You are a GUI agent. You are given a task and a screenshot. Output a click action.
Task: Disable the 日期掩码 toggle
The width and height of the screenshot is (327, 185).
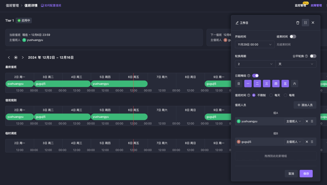click(255, 76)
